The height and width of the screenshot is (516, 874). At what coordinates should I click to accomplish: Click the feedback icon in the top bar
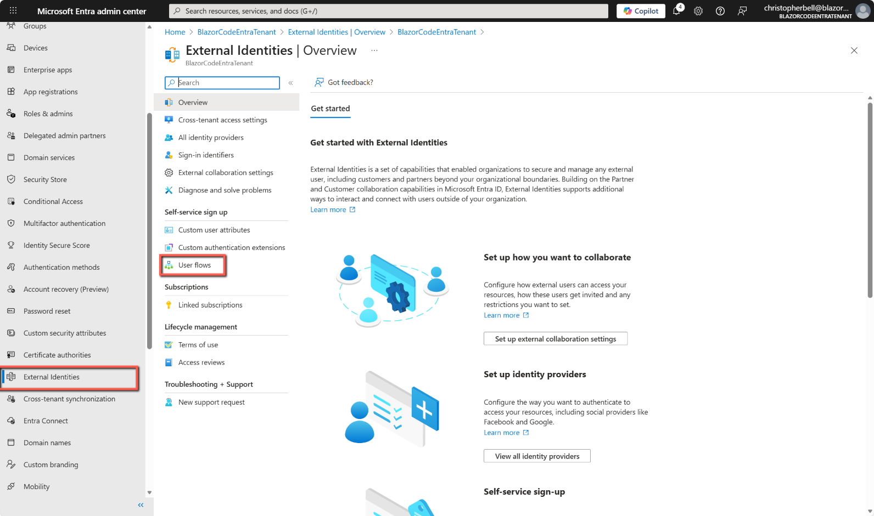742,11
